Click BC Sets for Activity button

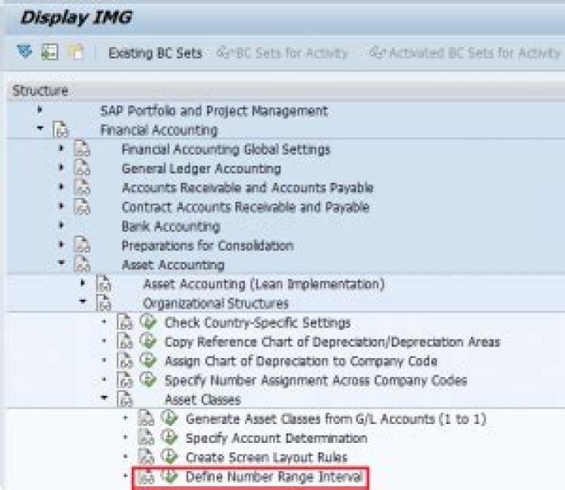(282, 53)
